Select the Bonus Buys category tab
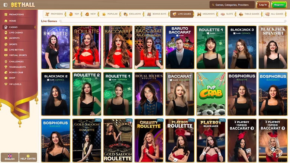 (157, 14)
